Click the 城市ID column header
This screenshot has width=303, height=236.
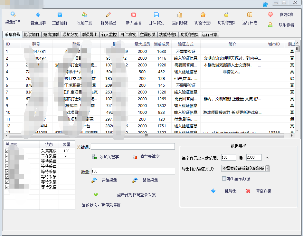tap(274, 44)
